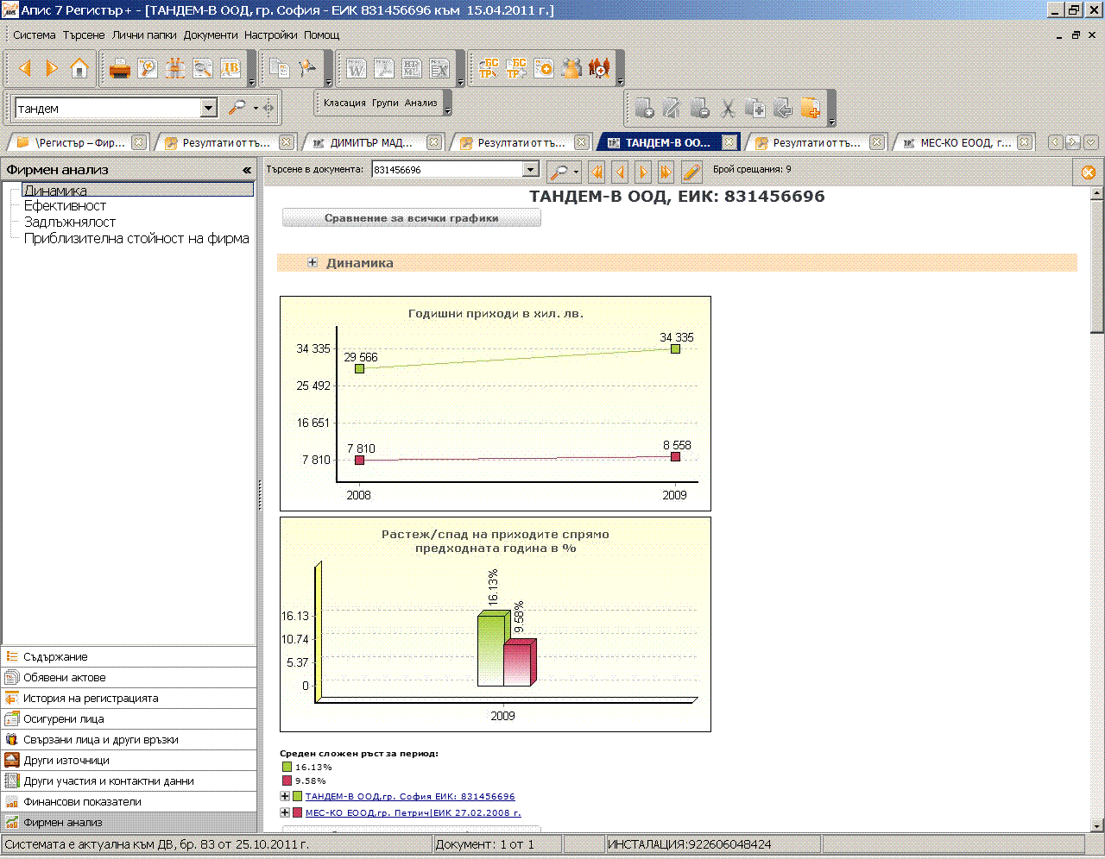Go back with the left arrow toolbar icon
The image size is (1105, 859).
[x=25, y=68]
